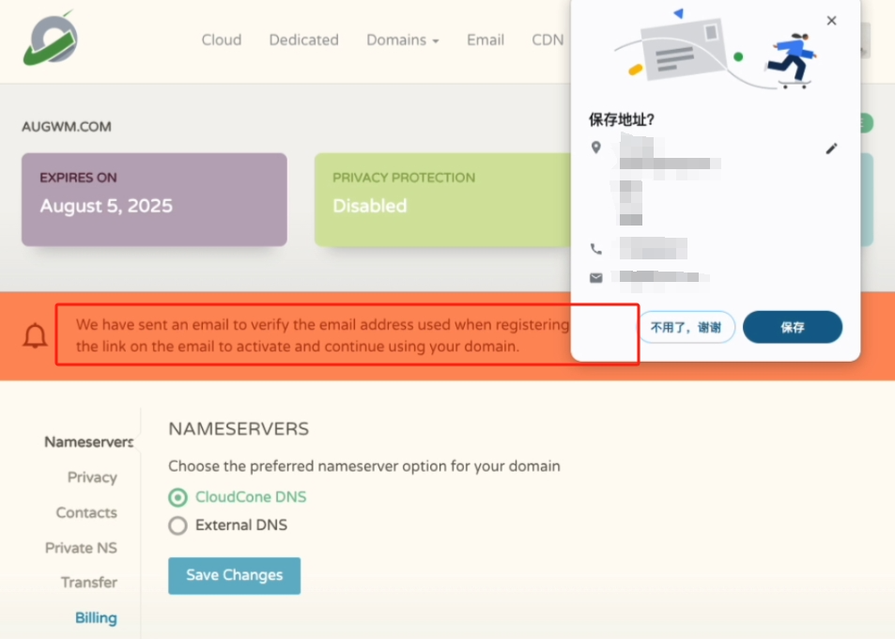This screenshot has width=895, height=639.
Task: Click the 保存 save button
Action: 792,327
